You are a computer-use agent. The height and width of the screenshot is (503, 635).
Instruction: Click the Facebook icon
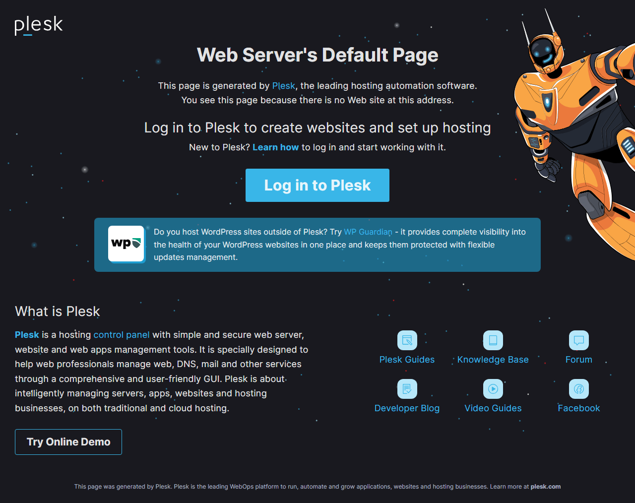tap(578, 389)
